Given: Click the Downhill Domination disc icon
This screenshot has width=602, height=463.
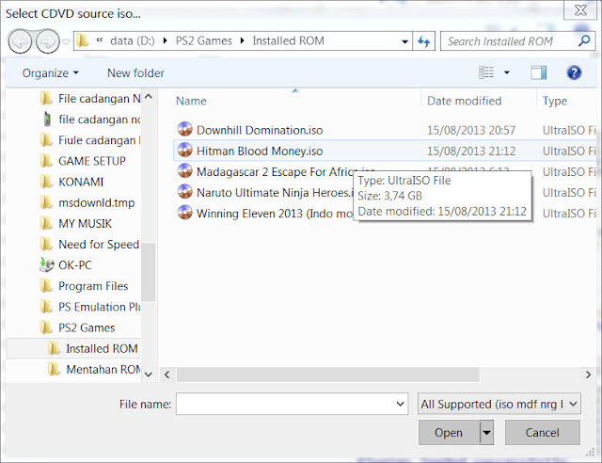Looking at the screenshot, I should 184,129.
